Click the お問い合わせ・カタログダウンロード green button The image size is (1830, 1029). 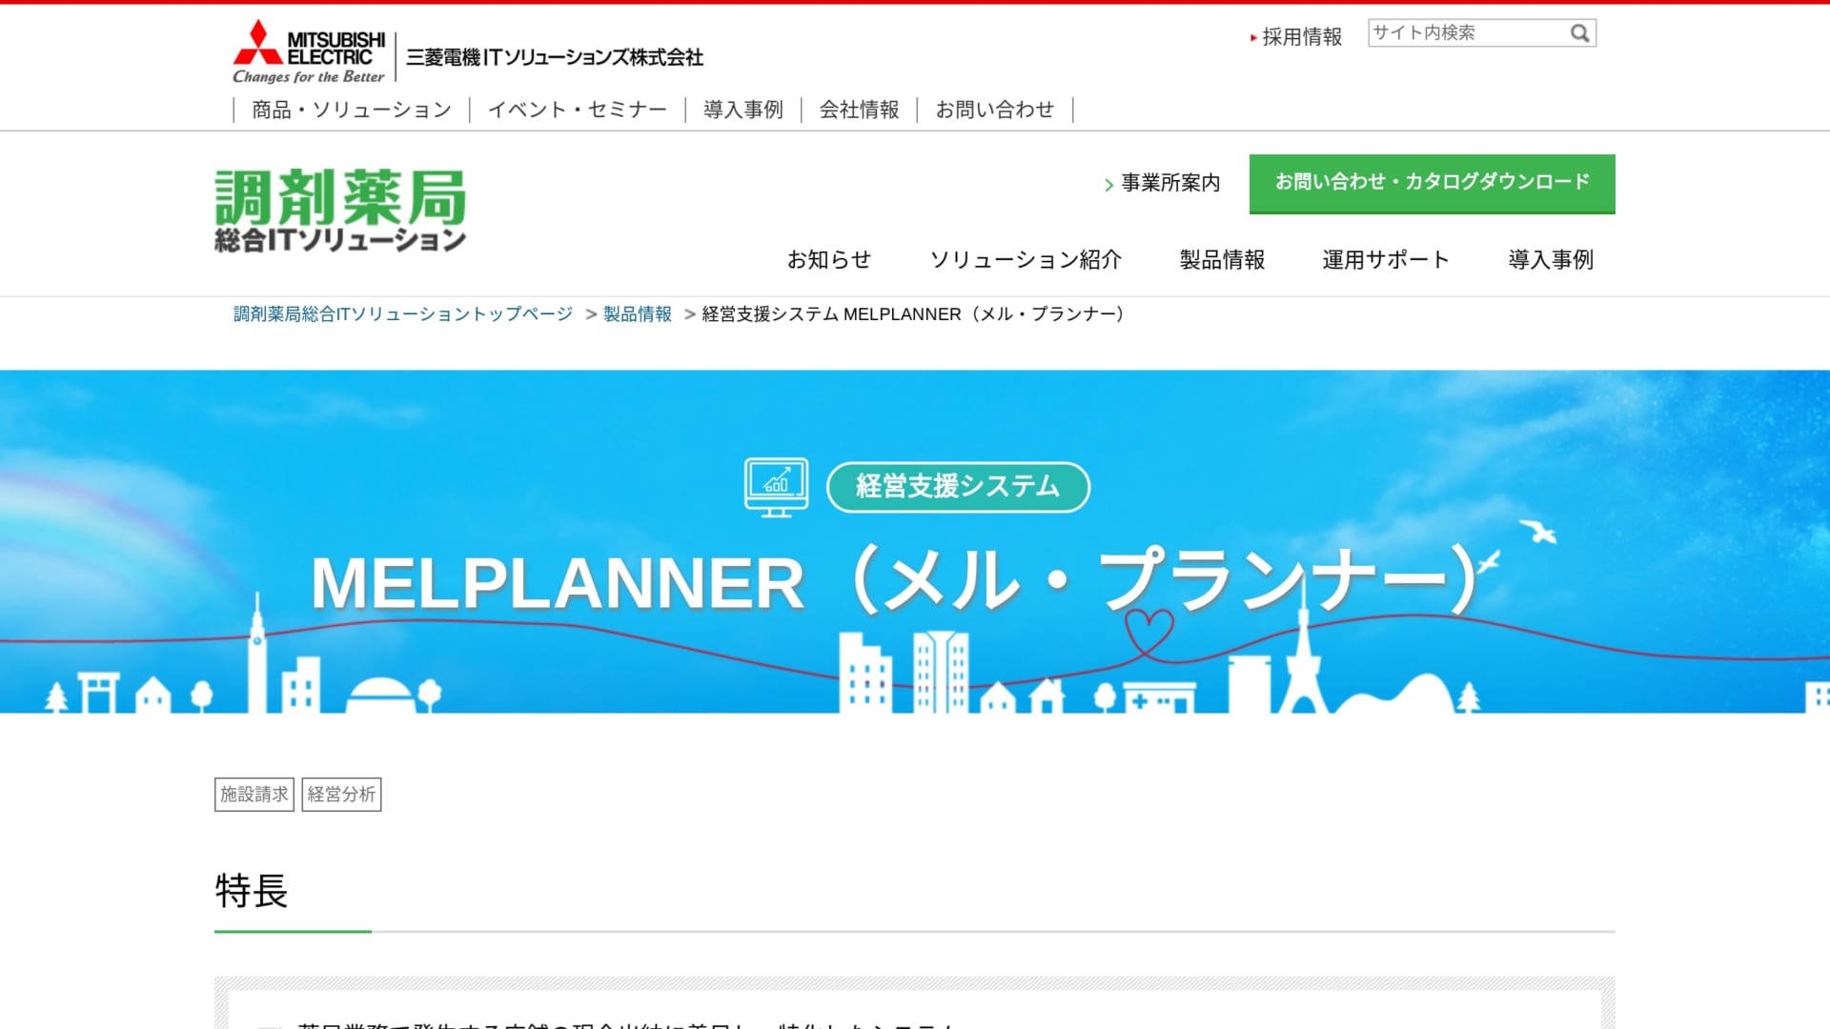click(x=1432, y=183)
